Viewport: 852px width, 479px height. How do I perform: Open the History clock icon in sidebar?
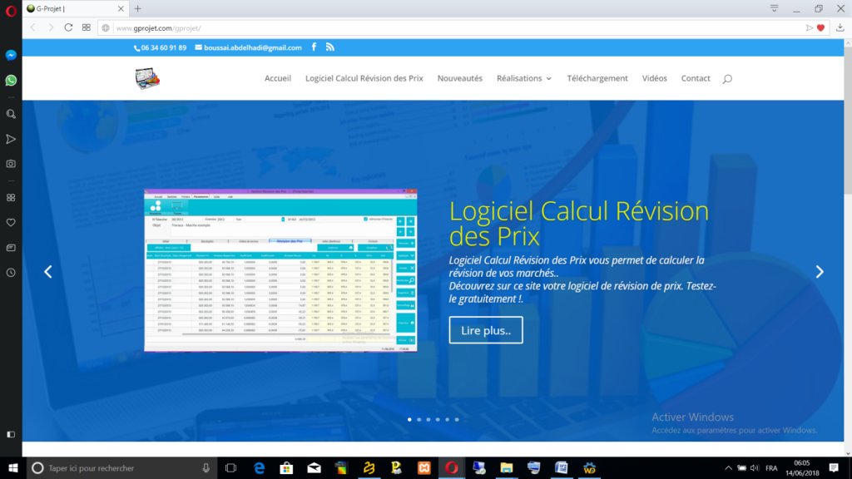(11, 273)
